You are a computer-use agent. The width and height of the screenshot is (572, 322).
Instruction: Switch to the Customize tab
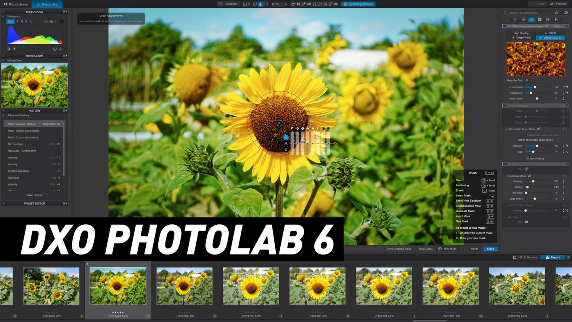47,4
